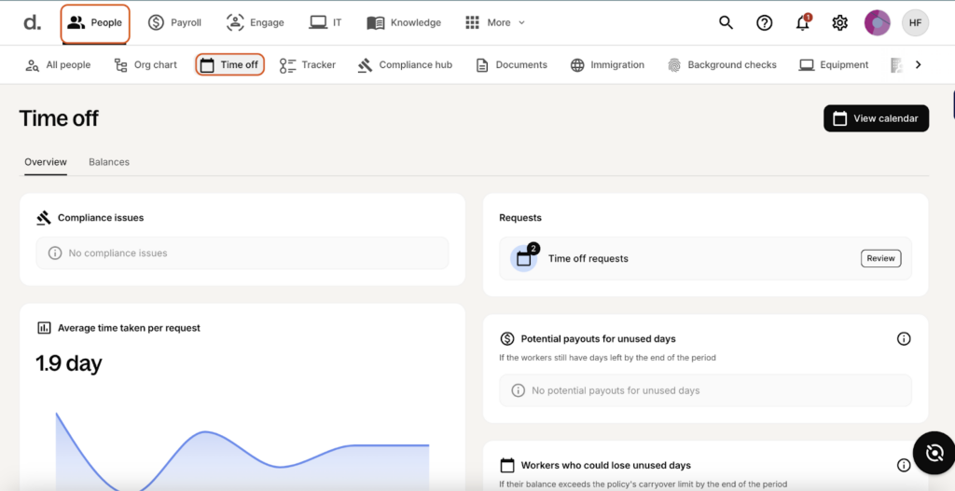Click the search magnifier icon
Screen dimensions: 955x491
click(726, 22)
